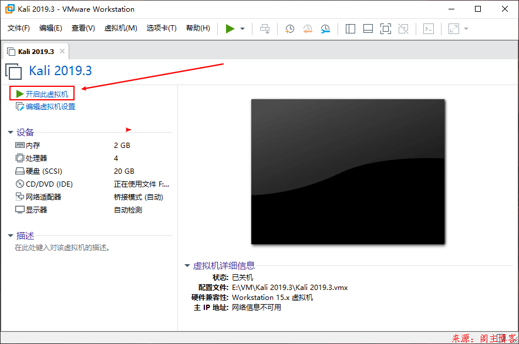Collapse the 设备 section
Viewport: 519px width, 344px height.
pos(10,133)
